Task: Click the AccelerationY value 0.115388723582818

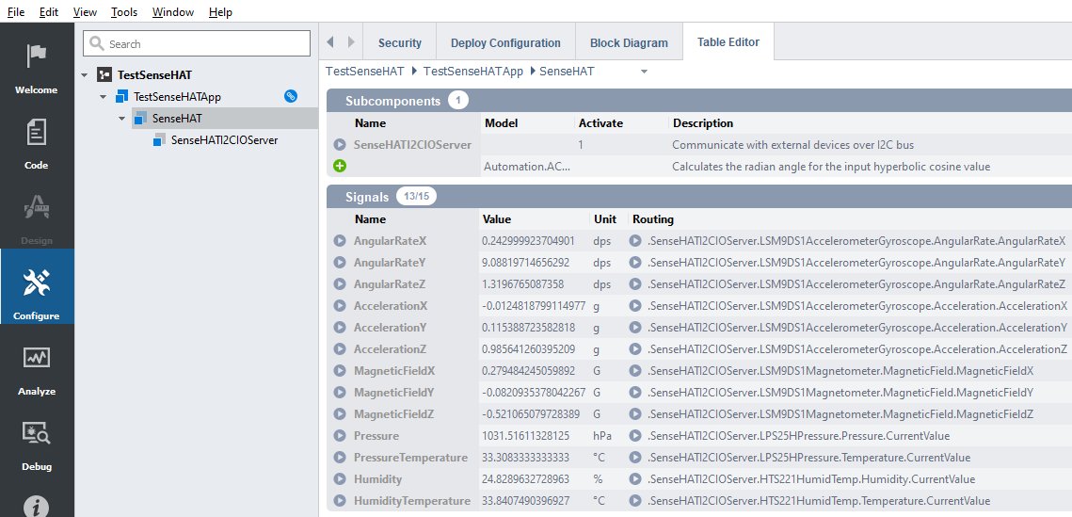Action: tap(528, 327)
